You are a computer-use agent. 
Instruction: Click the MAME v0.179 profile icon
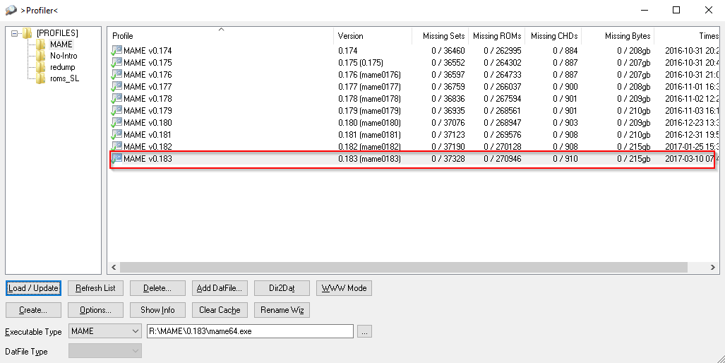(x=116, y=110)
